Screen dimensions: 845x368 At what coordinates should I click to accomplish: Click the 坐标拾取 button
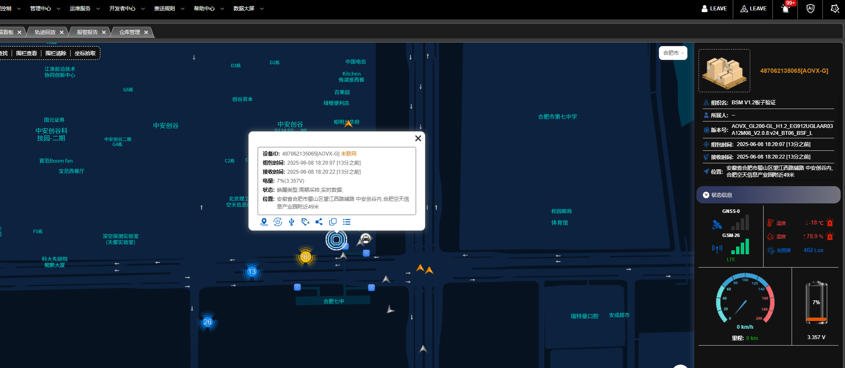[85, 53]
